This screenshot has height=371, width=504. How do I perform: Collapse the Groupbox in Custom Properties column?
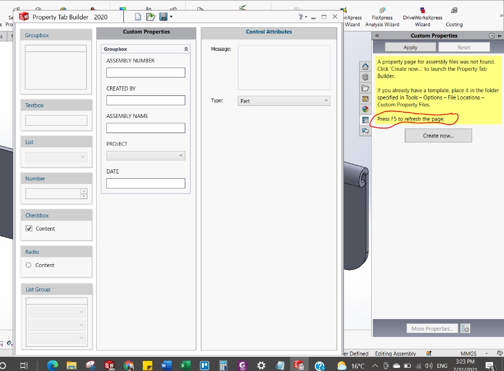tap(186, 49)
